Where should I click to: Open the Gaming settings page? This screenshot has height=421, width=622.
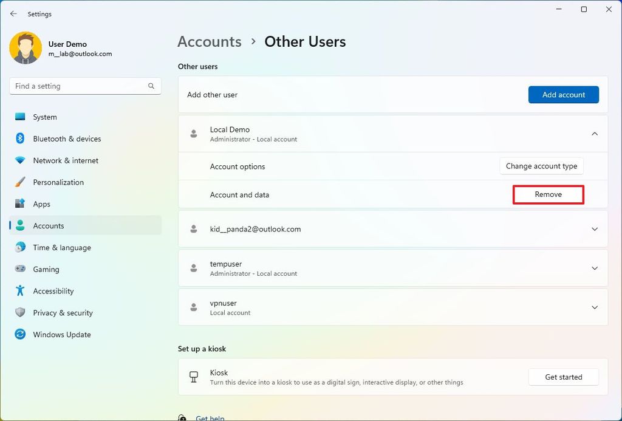coord(85,269)
